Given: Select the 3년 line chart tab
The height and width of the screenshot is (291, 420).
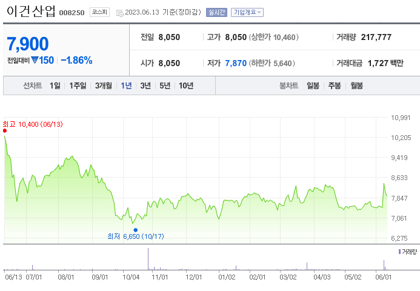Looking at the screenshot, I should 145,85.
